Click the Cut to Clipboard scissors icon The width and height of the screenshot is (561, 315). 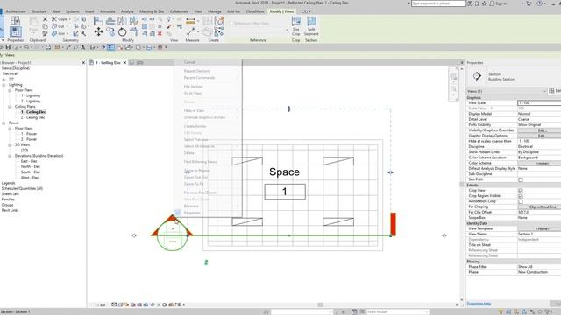pos(45,19)
